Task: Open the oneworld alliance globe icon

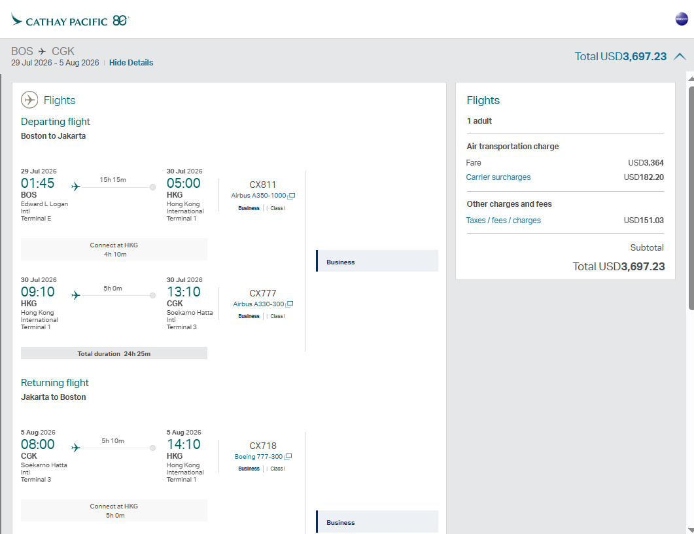Action: point(682,19)
